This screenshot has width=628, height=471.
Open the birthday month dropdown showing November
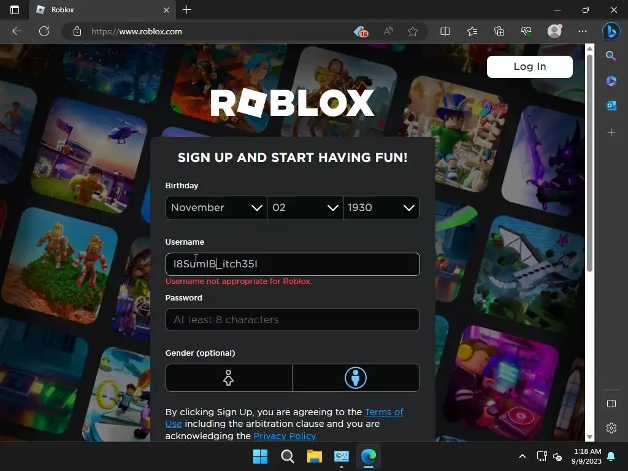(x=216, y=207)
